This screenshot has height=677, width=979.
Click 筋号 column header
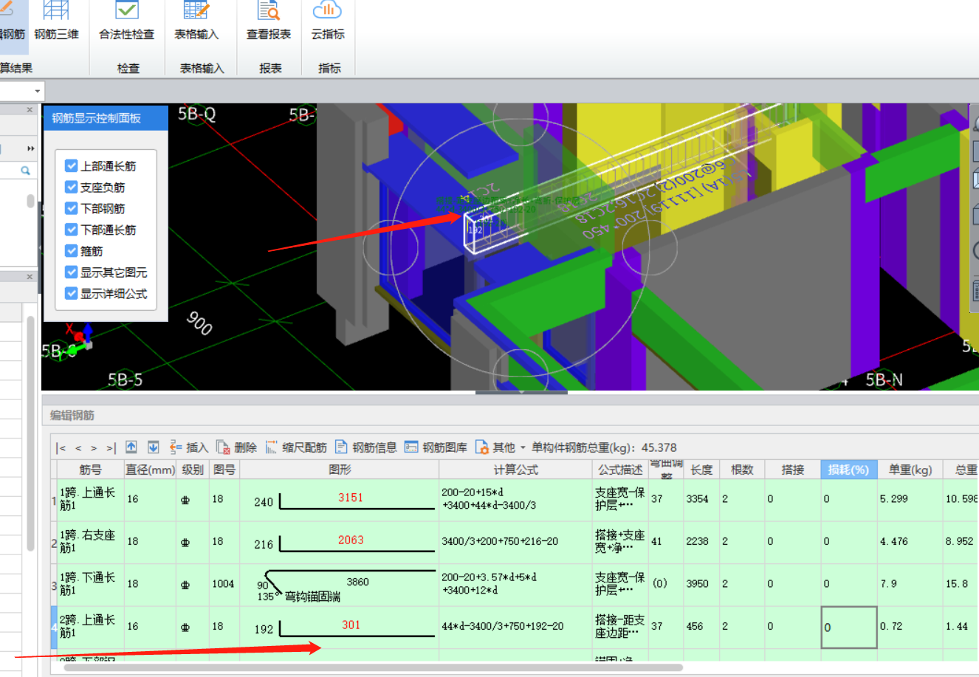click(x=90, y=470)
